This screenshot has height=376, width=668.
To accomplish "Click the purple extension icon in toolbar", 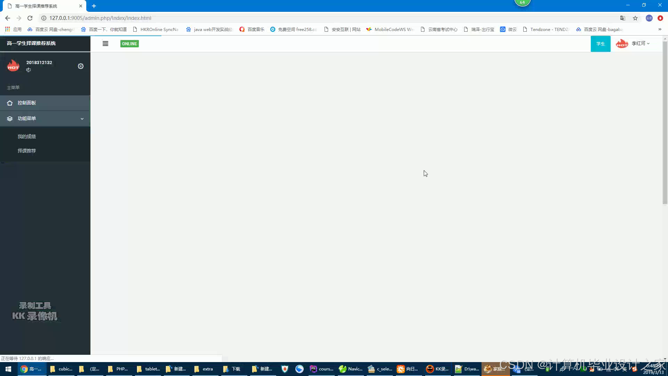I will pyautogui.click(x=649, y=18).
